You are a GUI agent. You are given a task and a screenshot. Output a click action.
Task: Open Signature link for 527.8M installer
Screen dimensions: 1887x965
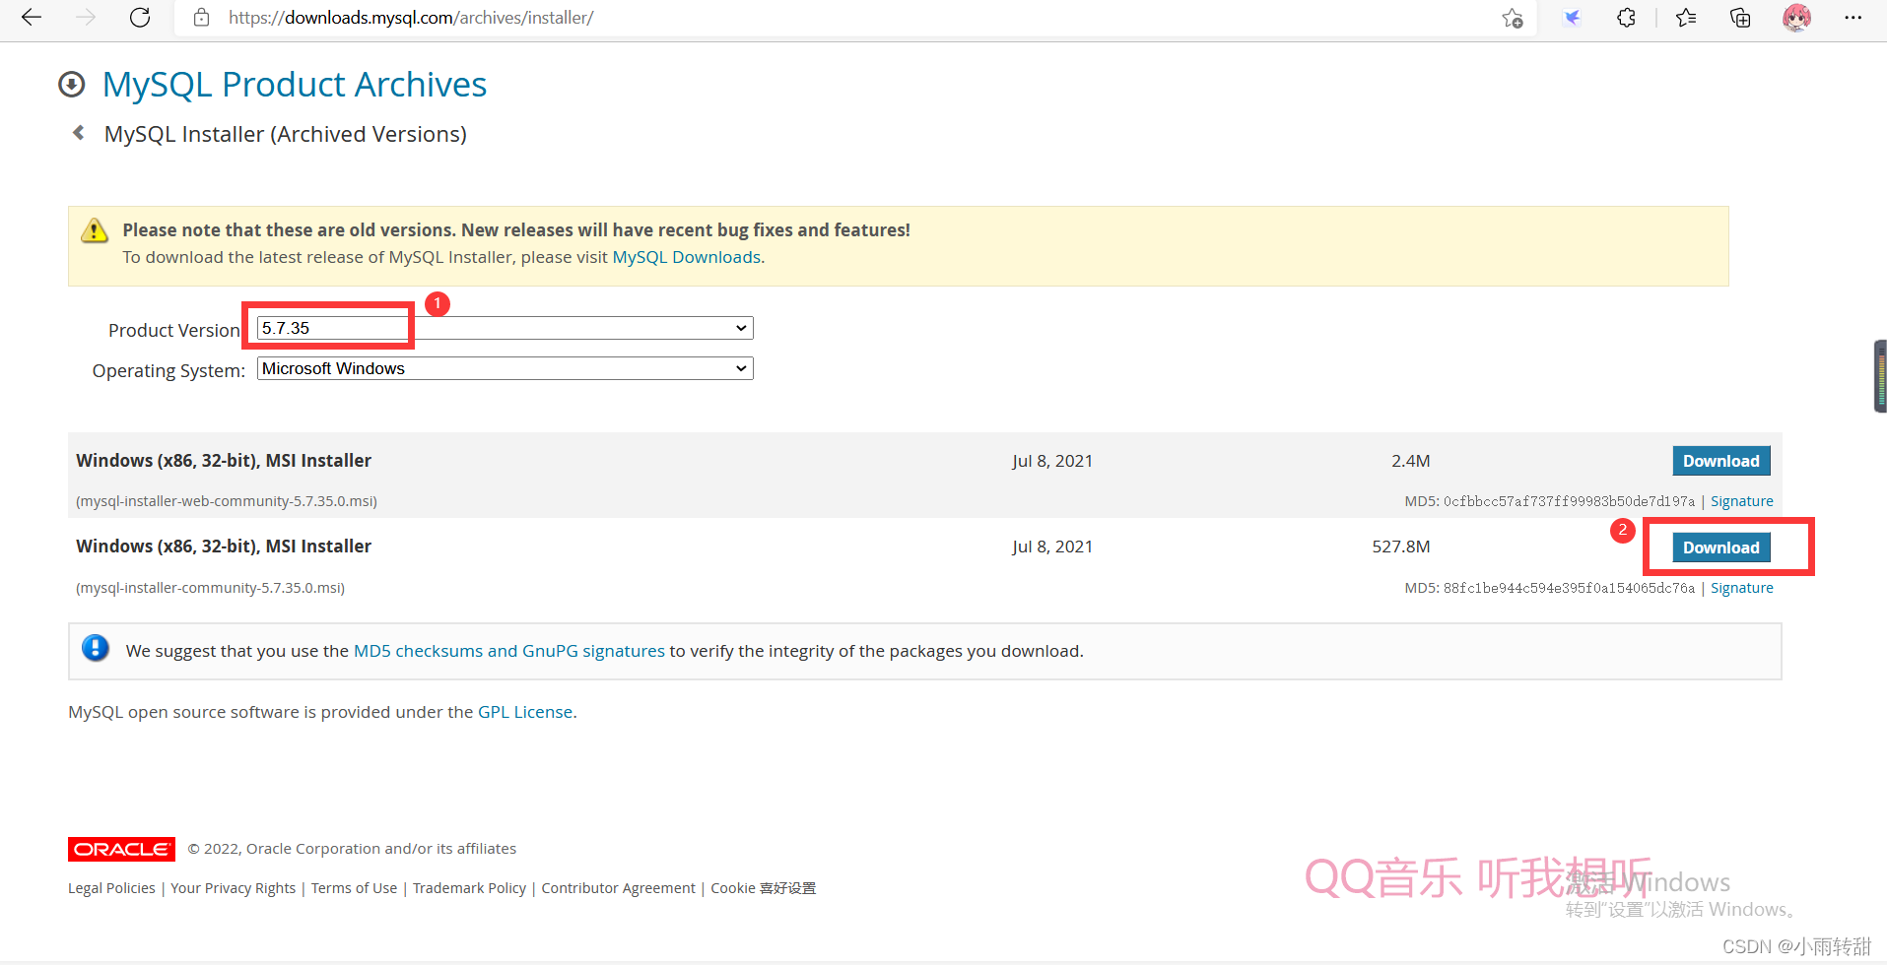(1741, 588)
